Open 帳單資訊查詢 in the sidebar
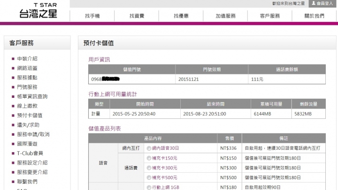The image size is (338, 190). click(32, 96)
